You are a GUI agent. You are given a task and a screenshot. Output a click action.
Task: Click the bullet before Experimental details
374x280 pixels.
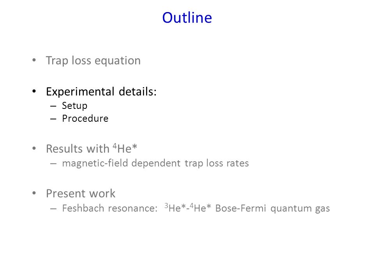pos(34,91)
